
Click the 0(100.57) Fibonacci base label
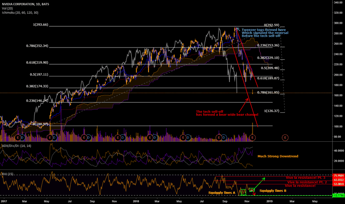(x=40, y=124)
